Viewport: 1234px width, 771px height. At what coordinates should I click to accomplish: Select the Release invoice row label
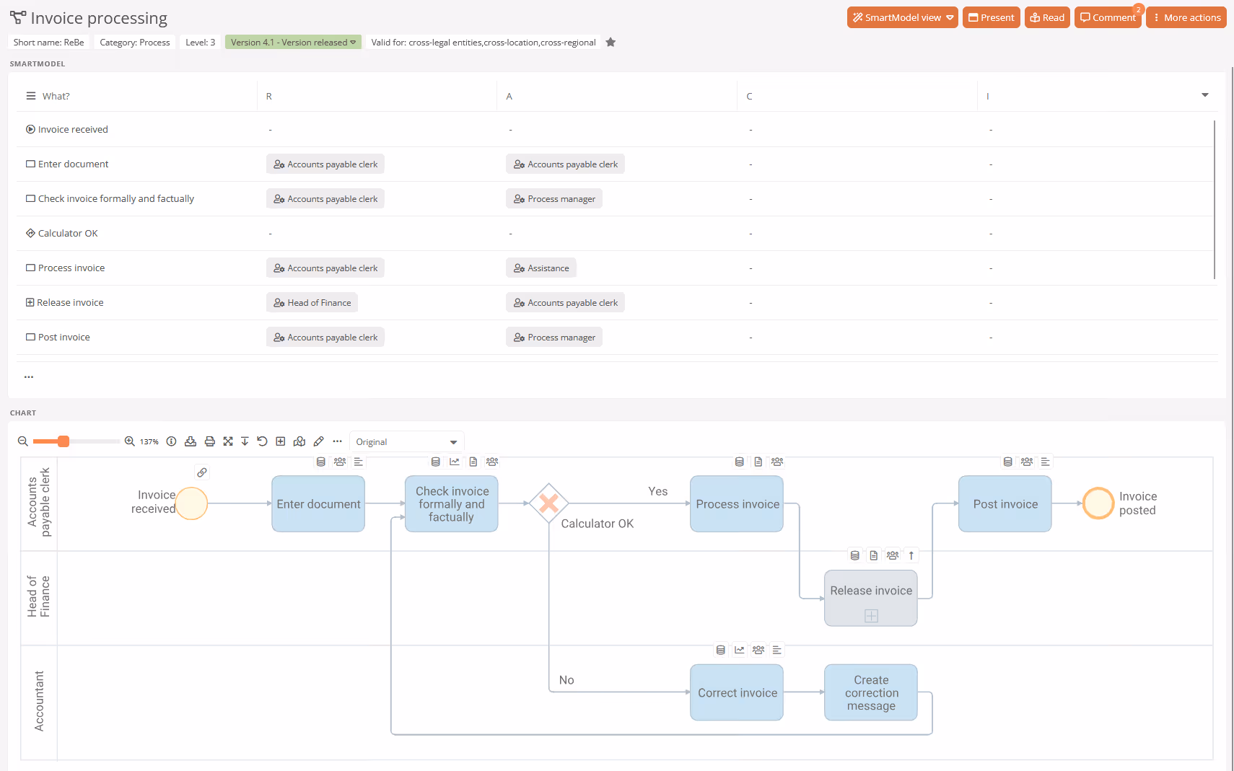tap(70, 303)
